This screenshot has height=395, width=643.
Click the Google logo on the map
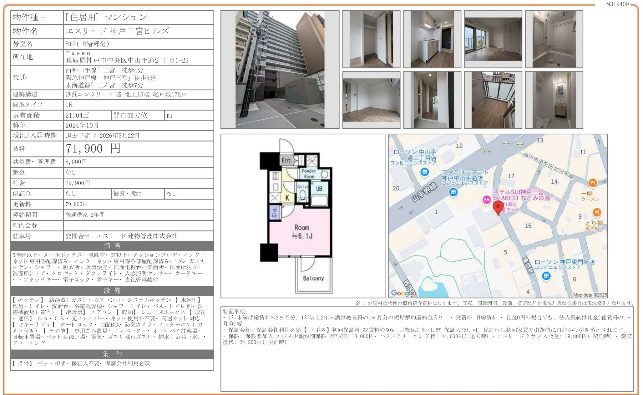coord(403,293)
